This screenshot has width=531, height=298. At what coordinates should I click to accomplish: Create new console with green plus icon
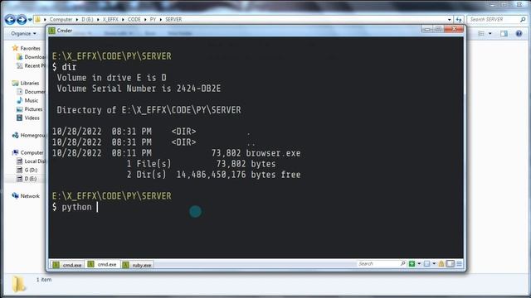(412, 263)
